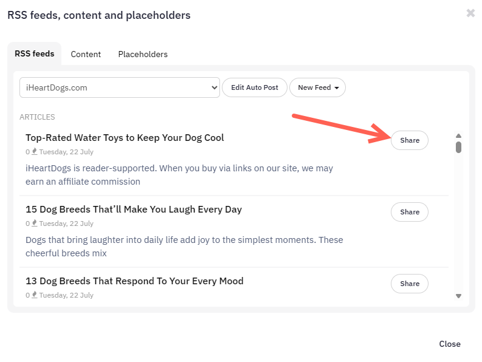Click the scrollbar down arrow in the articles list
This screenshot has height=362, width=482.
point(458,296)
